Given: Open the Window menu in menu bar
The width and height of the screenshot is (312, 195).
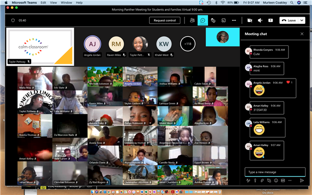Looking at the screenshot, I should tap(66, 3).
